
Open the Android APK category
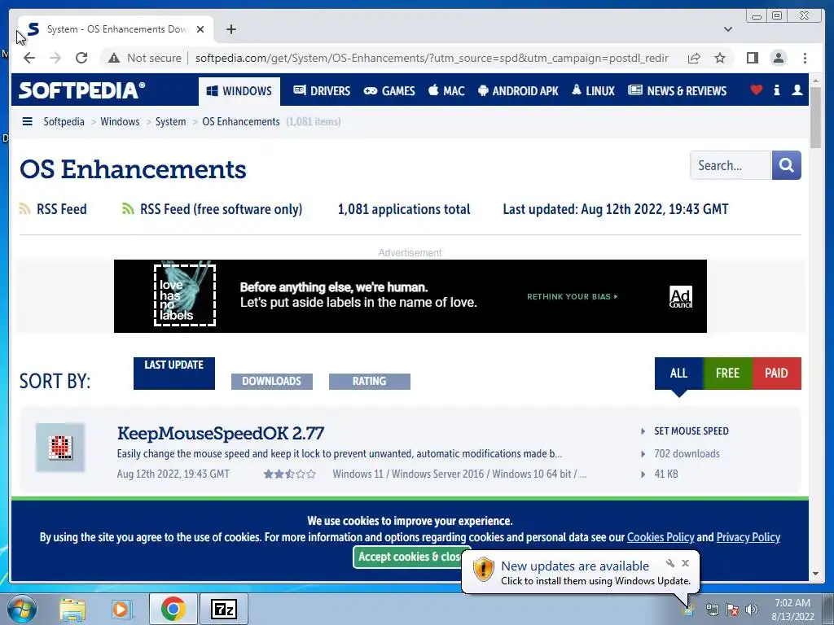point(518,91)
